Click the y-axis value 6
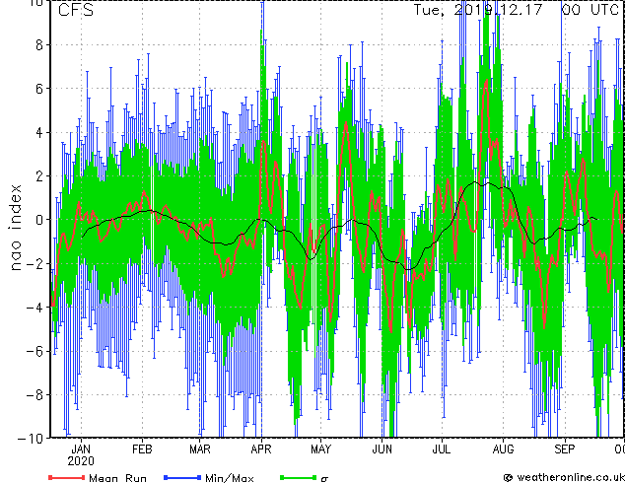 39,89
